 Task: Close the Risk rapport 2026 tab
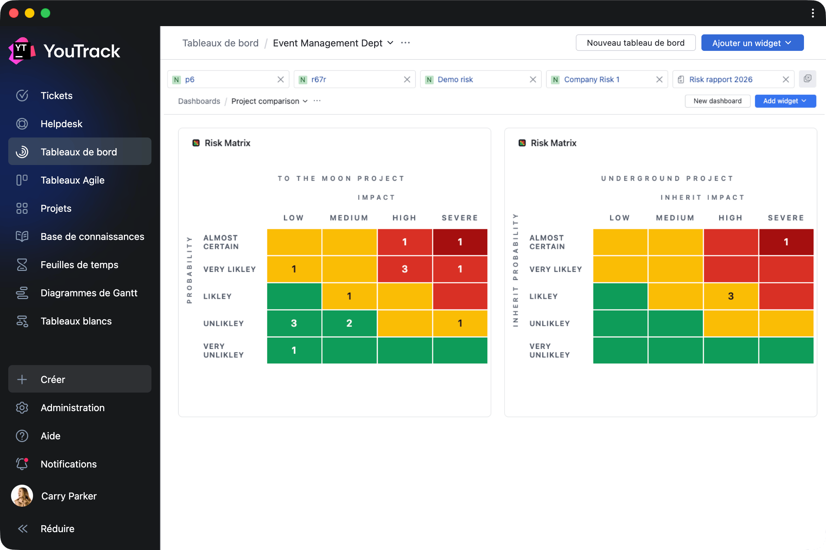[786, 80]
